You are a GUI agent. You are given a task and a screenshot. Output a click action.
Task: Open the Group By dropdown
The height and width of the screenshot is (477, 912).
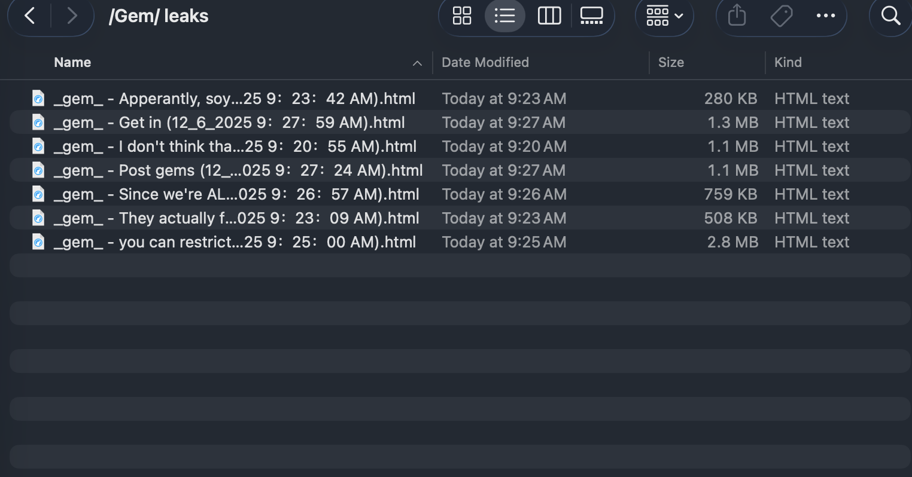[664, 16]
